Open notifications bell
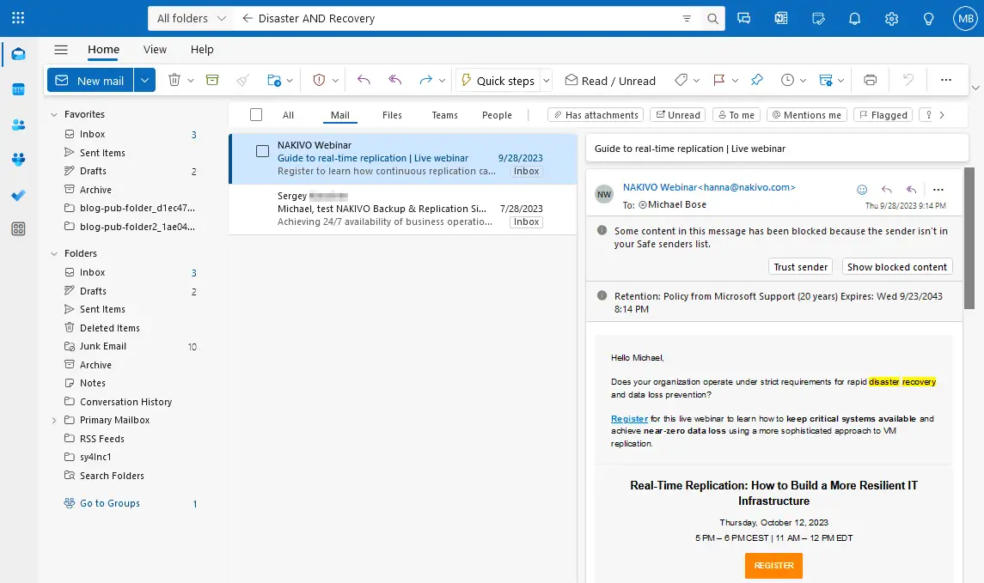Viewport: 984px width, 583px height. pos(854,18)
